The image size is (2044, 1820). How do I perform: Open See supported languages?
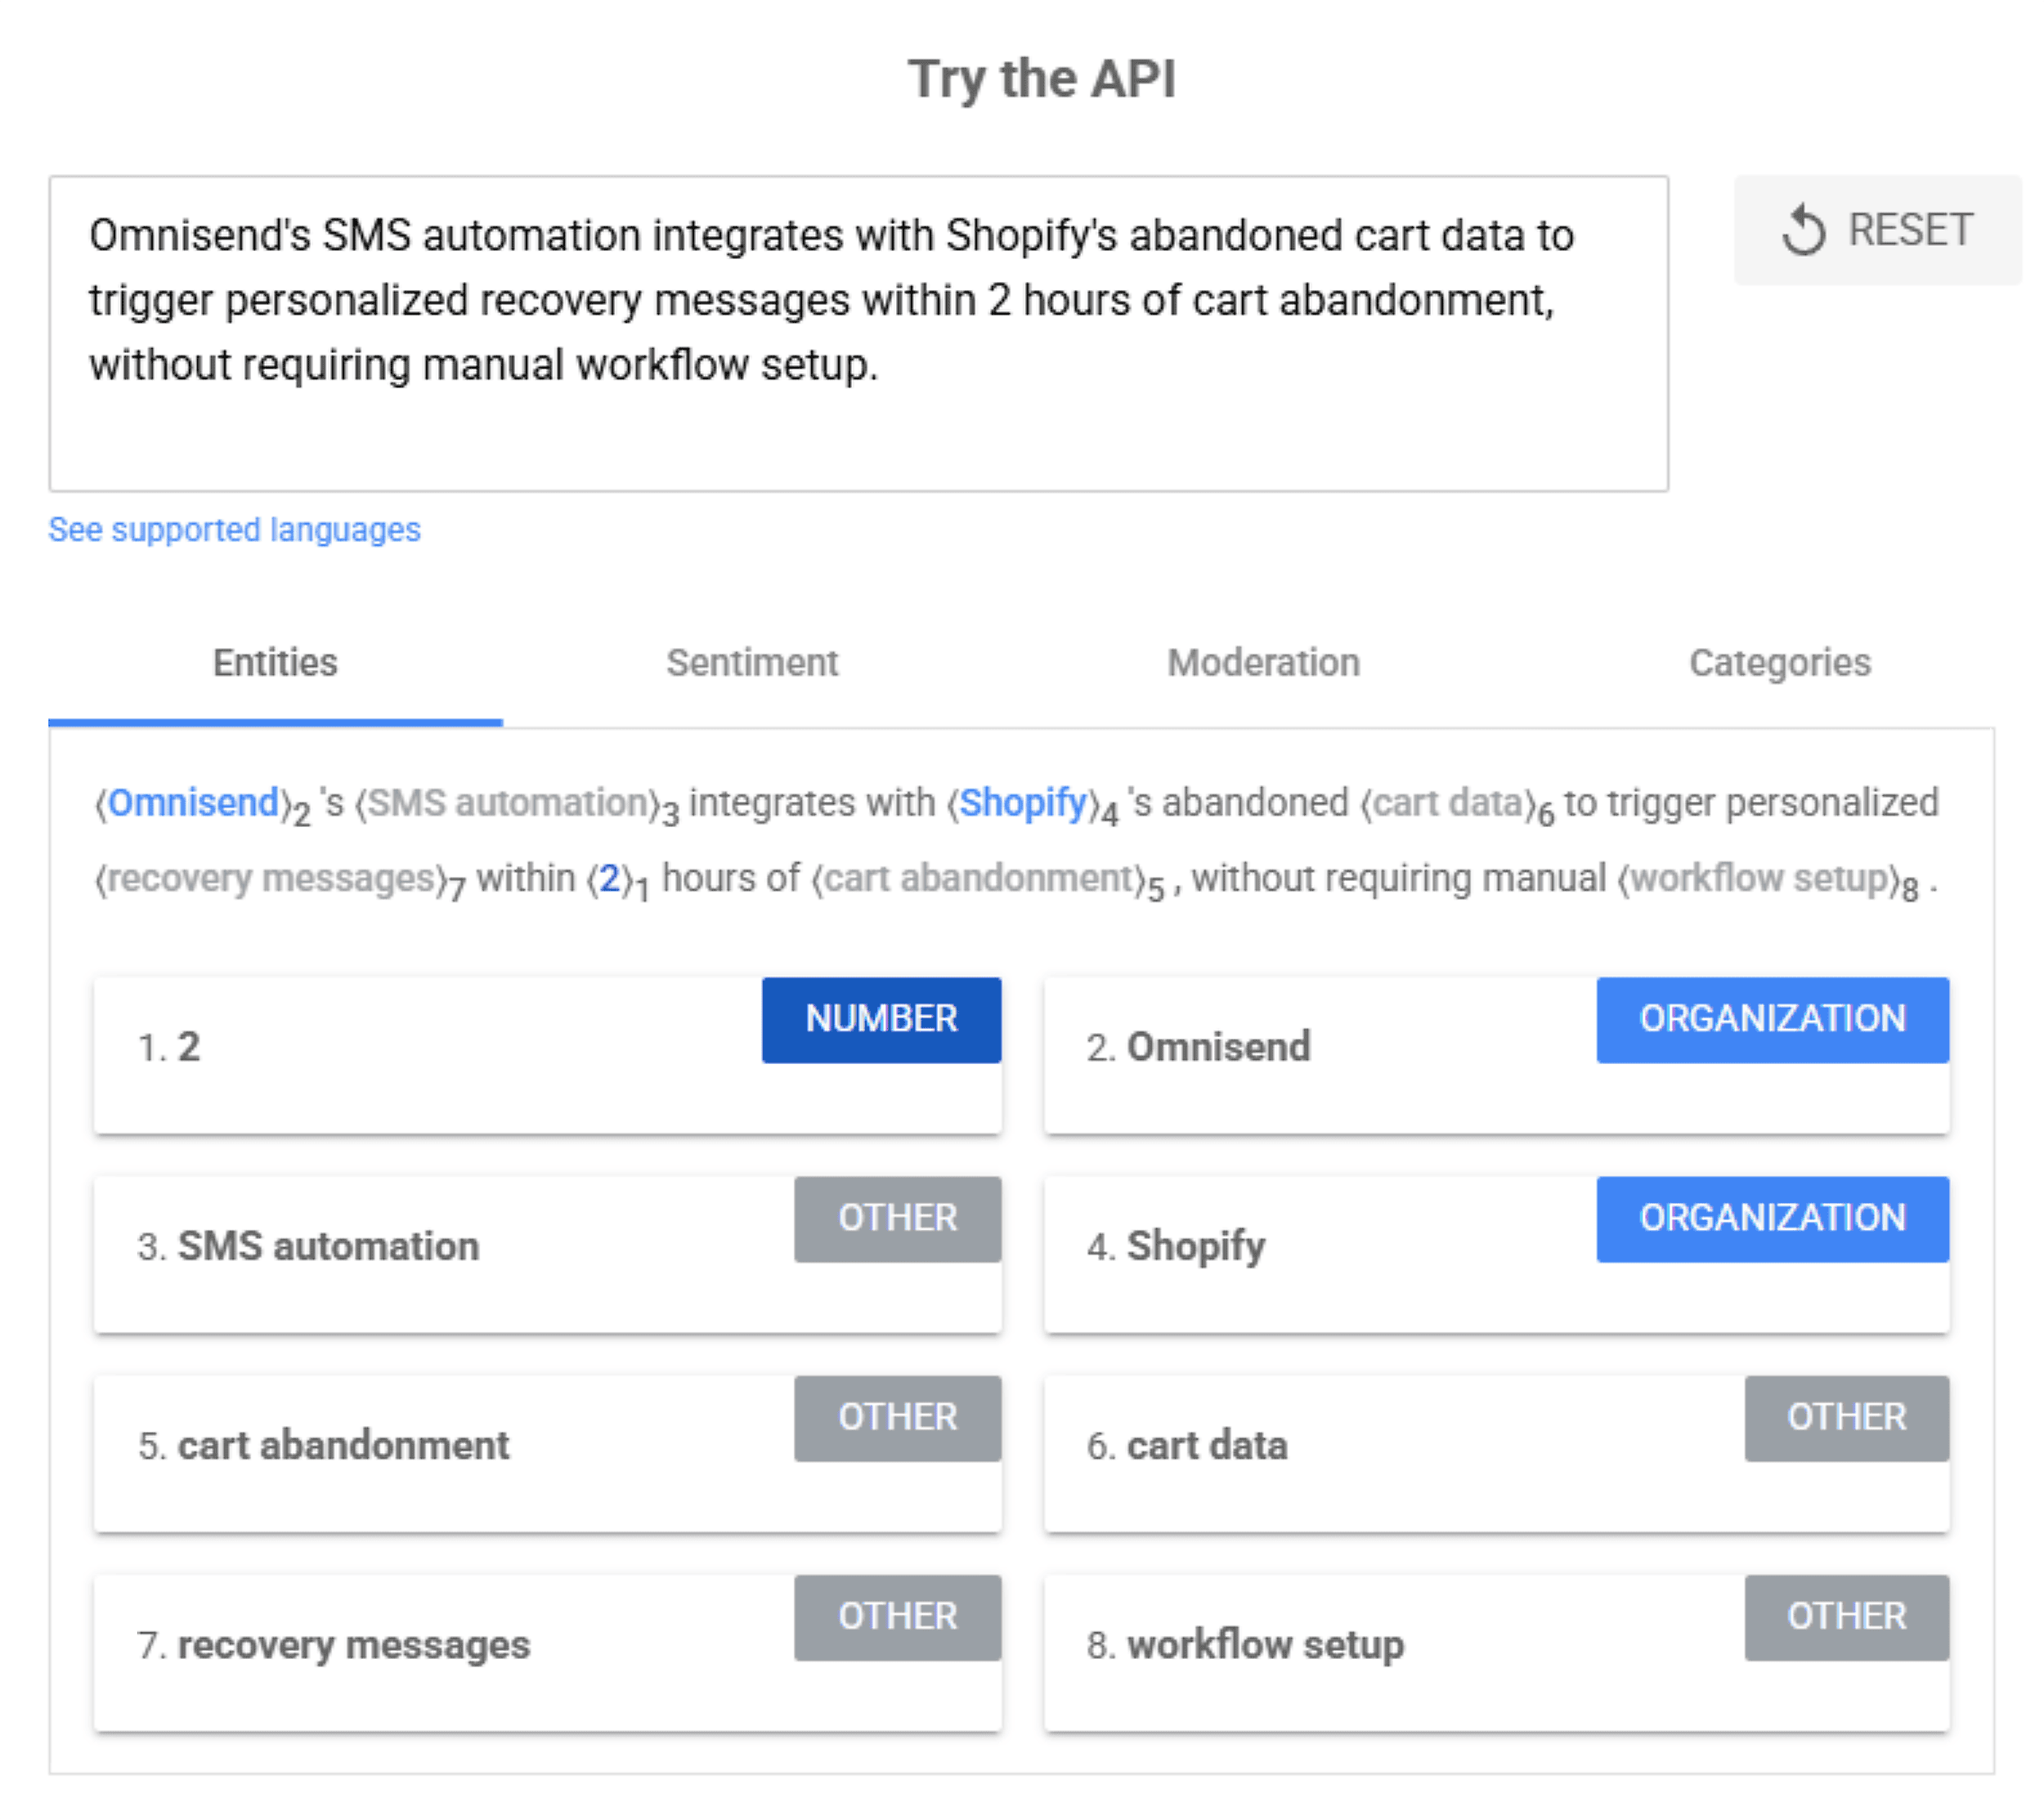pos(234,529)
